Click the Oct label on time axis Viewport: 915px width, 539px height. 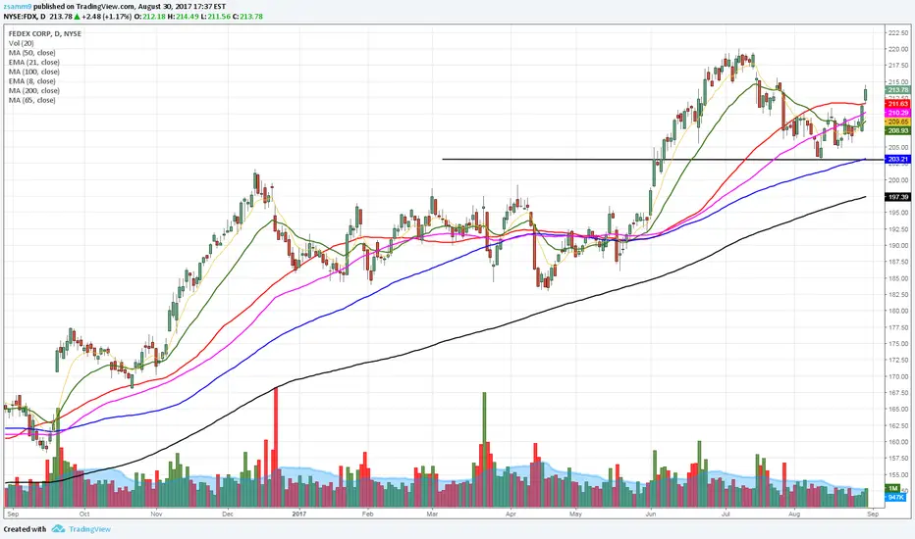tap(84, 514)
